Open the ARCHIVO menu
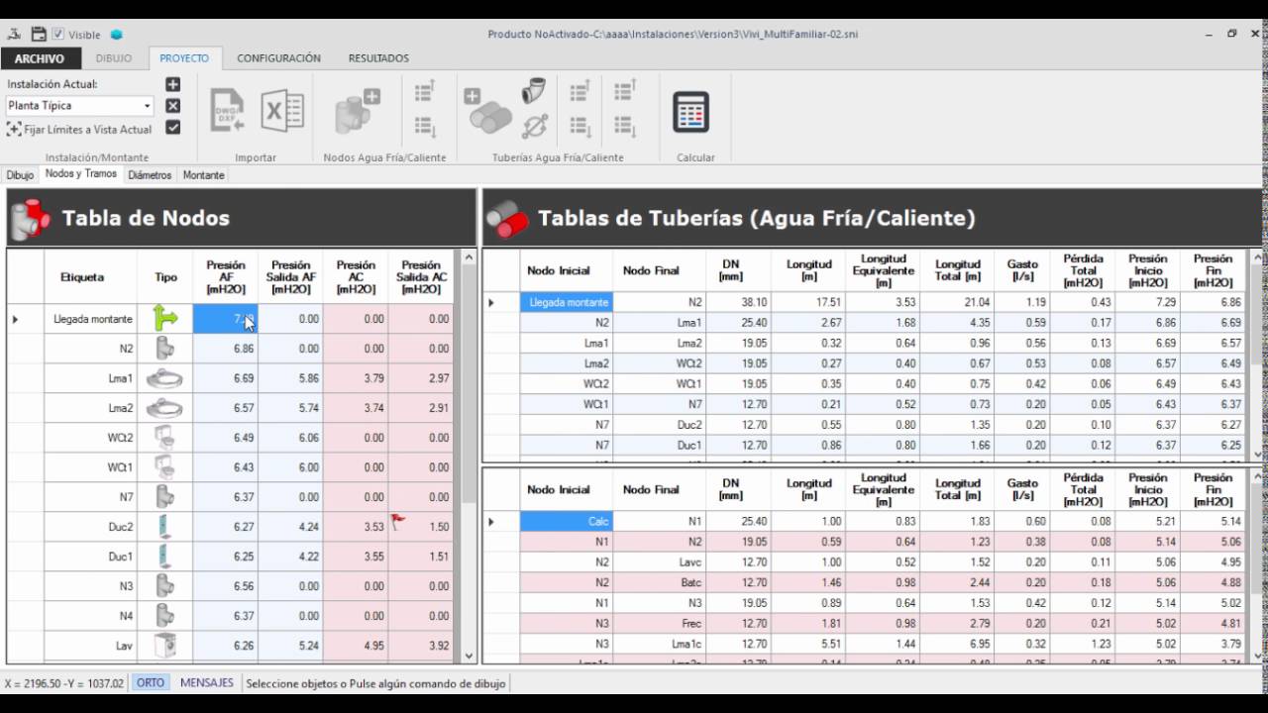 coord(40,58)
